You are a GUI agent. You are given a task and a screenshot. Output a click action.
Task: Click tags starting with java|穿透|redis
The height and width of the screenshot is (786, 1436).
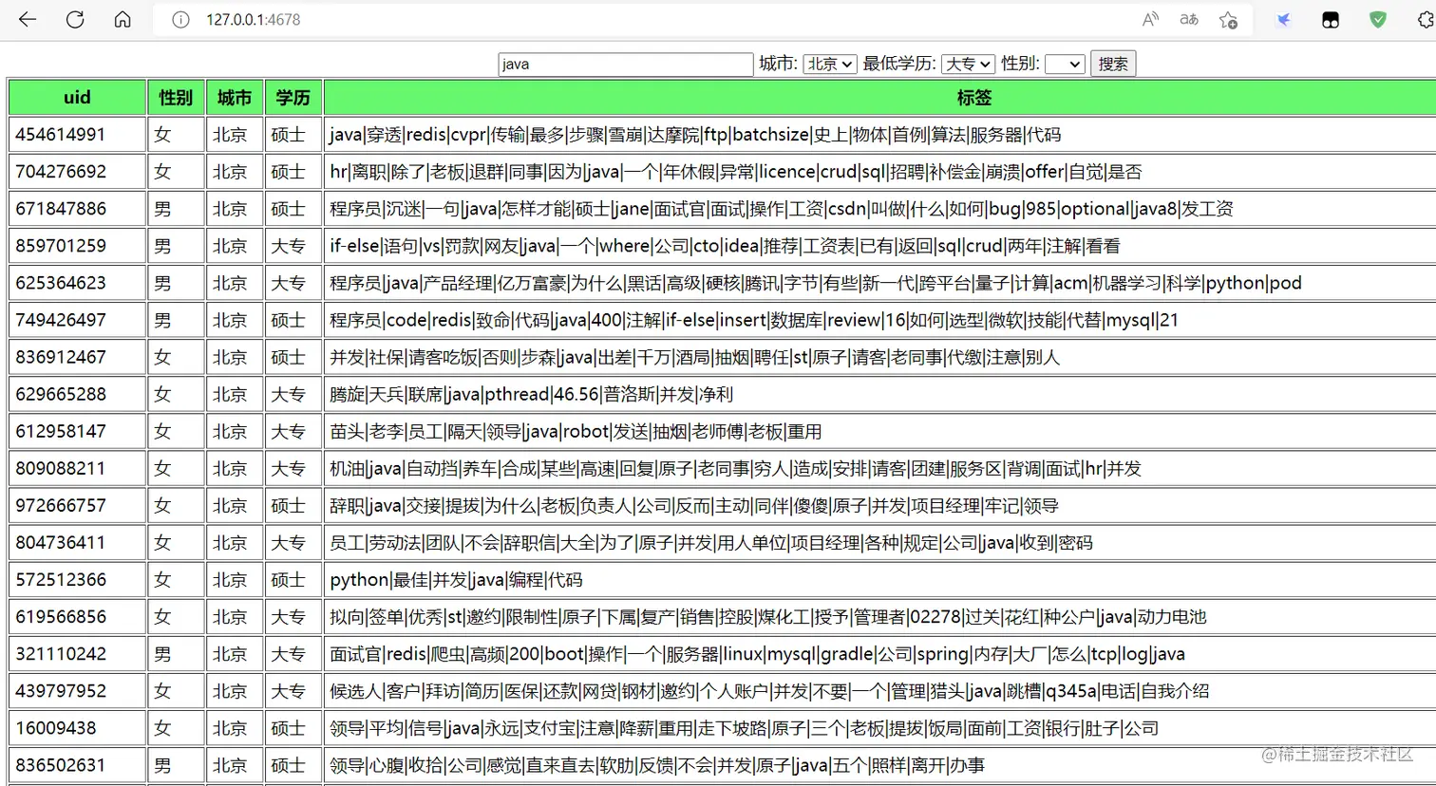(879, 135)
